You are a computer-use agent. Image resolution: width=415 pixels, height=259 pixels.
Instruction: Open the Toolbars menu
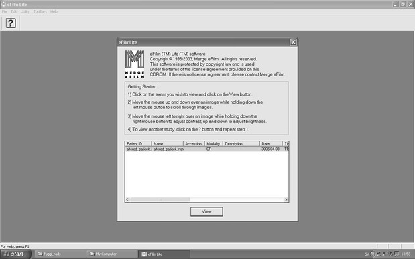click(40, 11)
